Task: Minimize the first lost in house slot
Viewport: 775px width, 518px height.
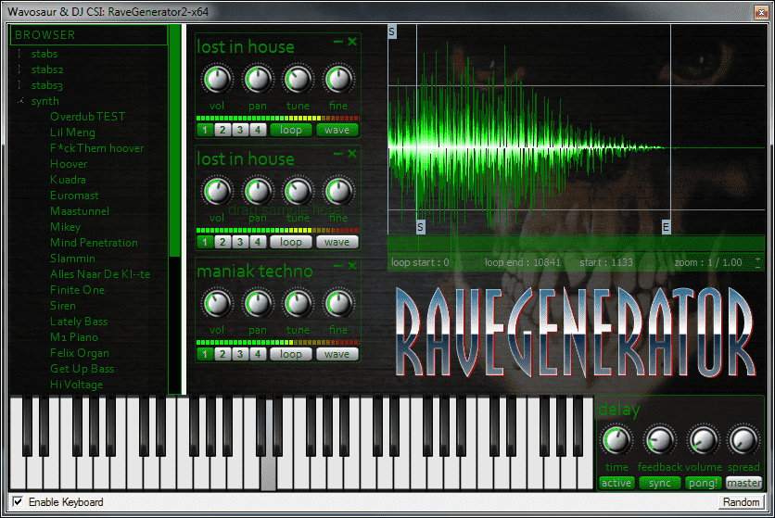Action: [x=338, y=42]
